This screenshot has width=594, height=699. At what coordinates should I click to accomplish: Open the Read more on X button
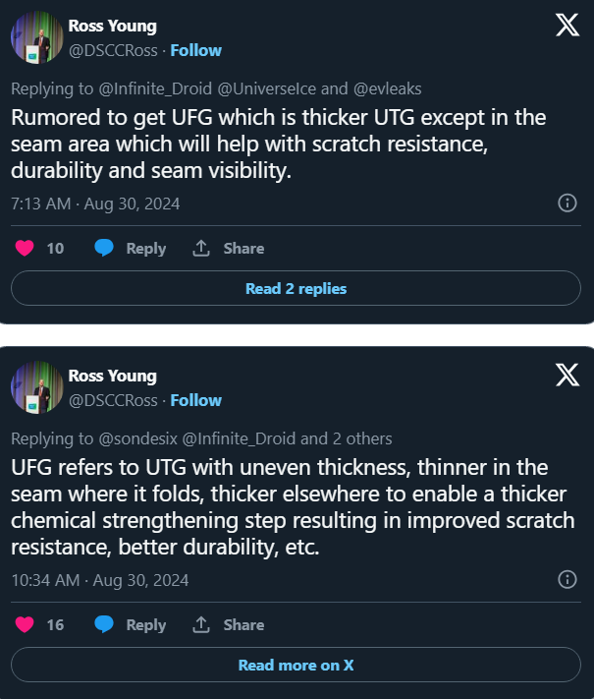point(296,665)
